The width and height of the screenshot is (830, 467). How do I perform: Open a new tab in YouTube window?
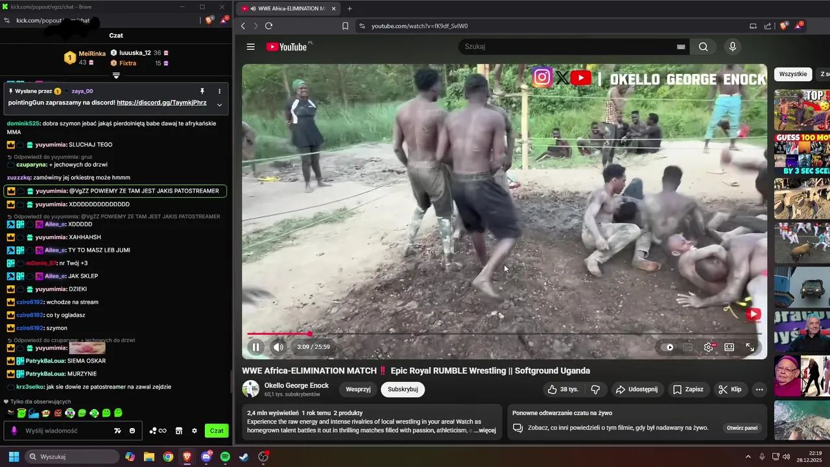click(350, 8)
